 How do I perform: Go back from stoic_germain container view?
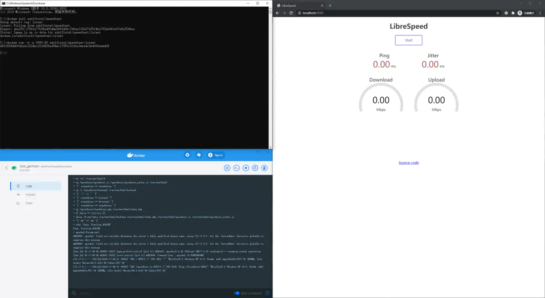coord(6,168)
